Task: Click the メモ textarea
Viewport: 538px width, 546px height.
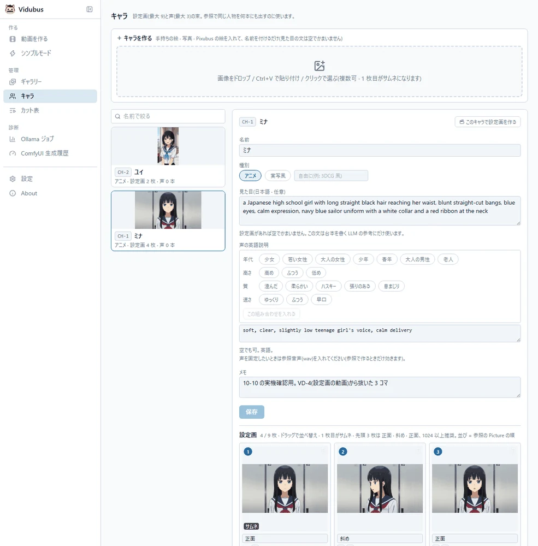Action: tap(380, 387)
